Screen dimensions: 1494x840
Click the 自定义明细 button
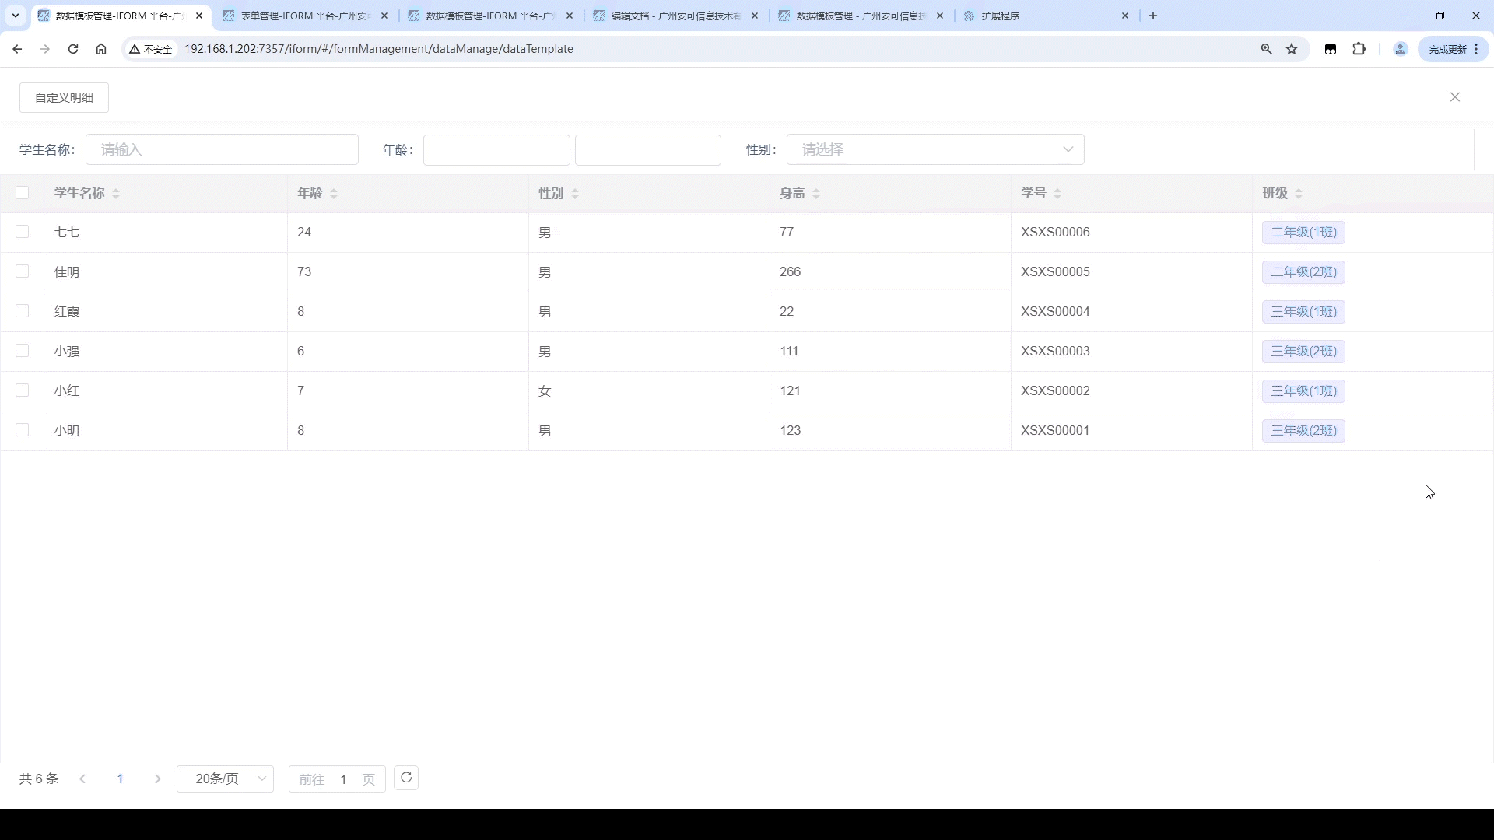tap(64, 97)
